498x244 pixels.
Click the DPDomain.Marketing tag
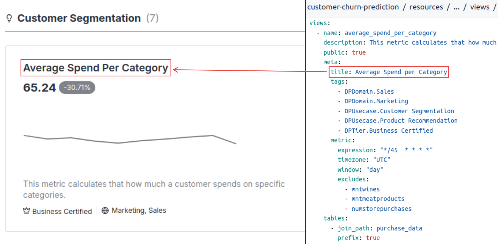tap(376, 101)
